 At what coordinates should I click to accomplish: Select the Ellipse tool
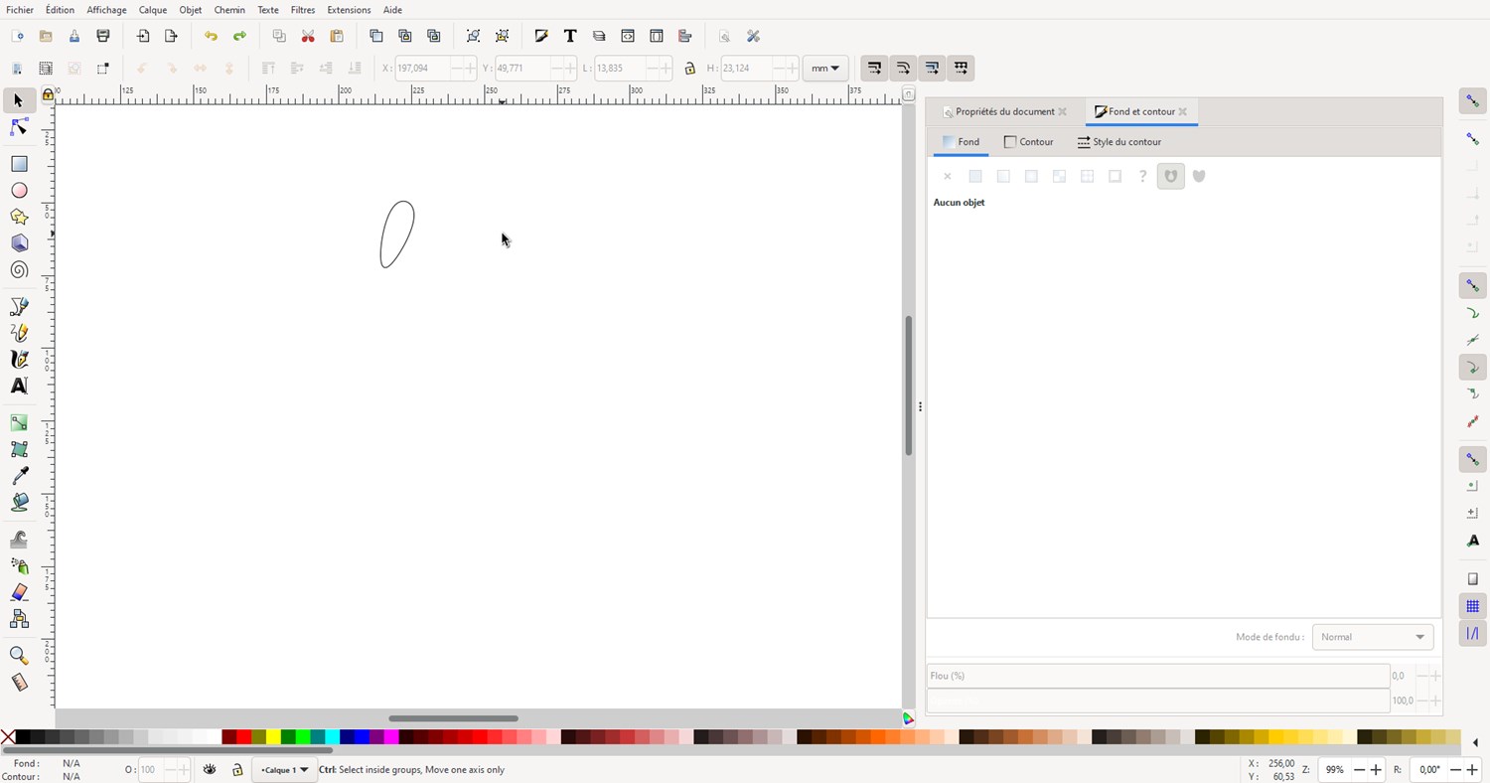pos(19,191)
